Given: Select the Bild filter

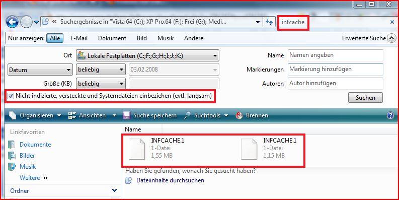Looking at the screenshot, I should pos(142,38).
